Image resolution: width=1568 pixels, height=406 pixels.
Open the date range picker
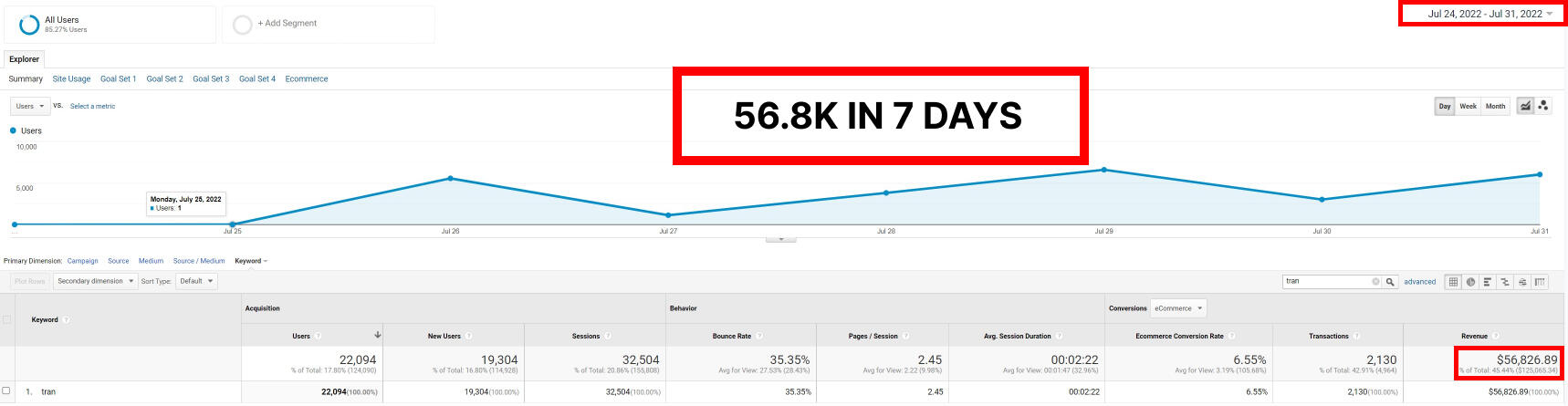tap(1490, 14)
